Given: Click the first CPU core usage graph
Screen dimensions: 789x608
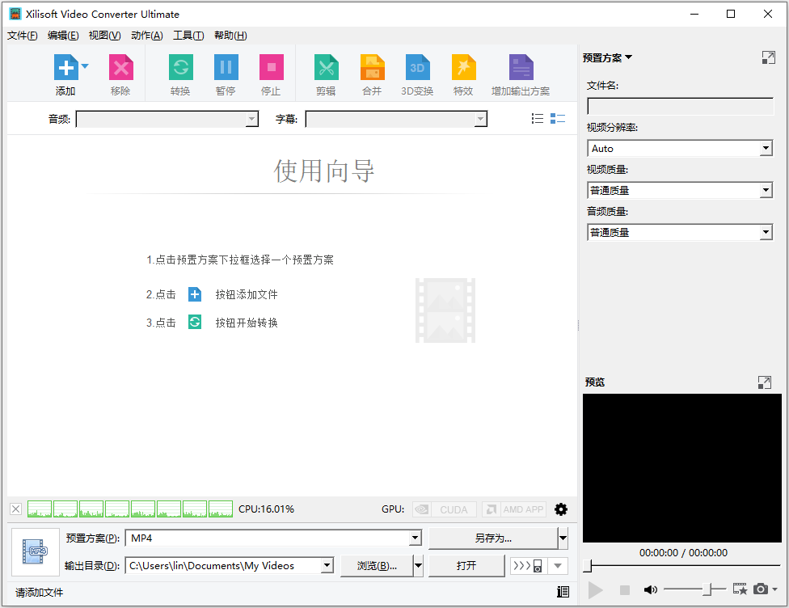Looking at the screenshot, I should click(40, 509).
